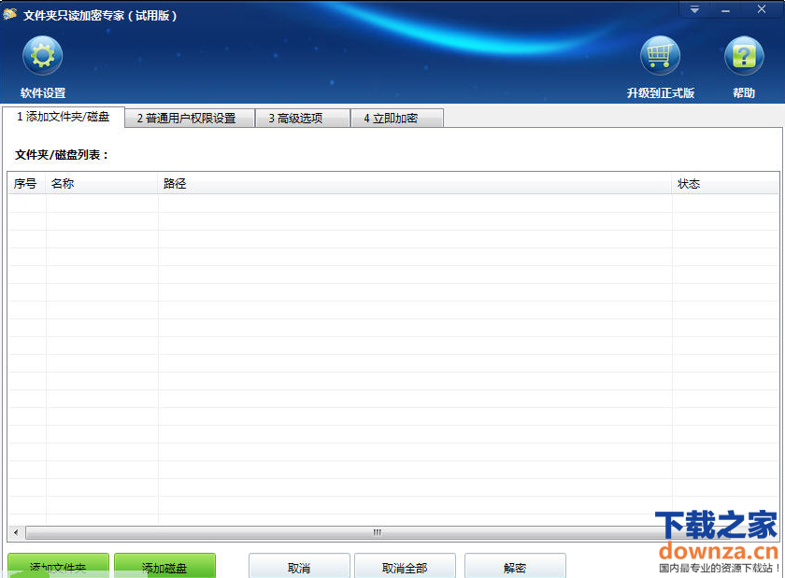Click the 取消 button
The height and width of the screenshot is (578, 785).
pyautogui.click(x=299, y=566)
